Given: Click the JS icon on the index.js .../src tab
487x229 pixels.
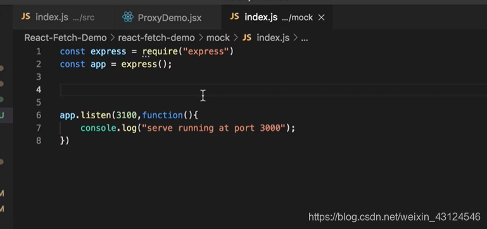Looking at the screenshot, I should [25, 16].
